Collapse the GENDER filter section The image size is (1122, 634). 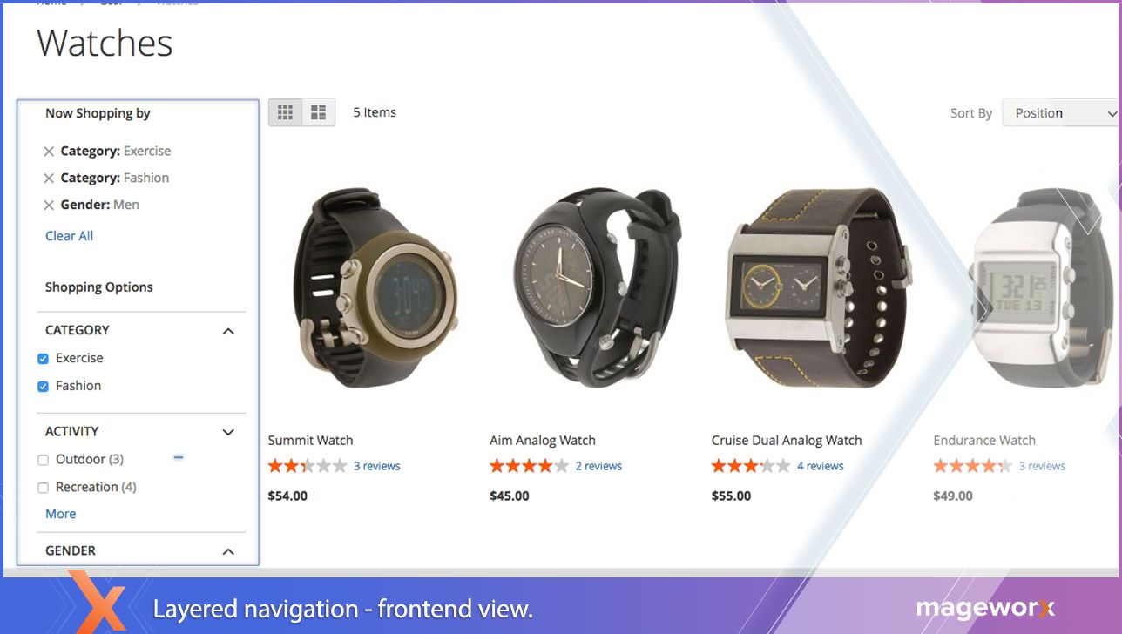point(228,551)
